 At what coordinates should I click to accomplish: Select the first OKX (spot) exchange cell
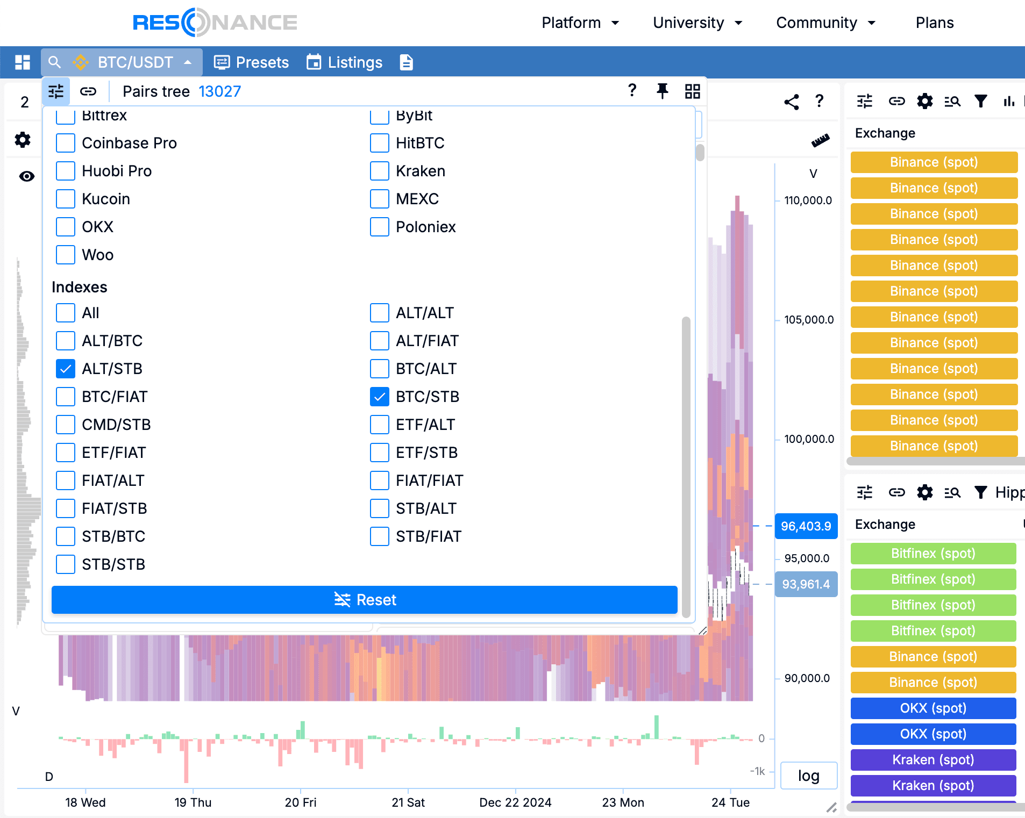coord(933,708)
